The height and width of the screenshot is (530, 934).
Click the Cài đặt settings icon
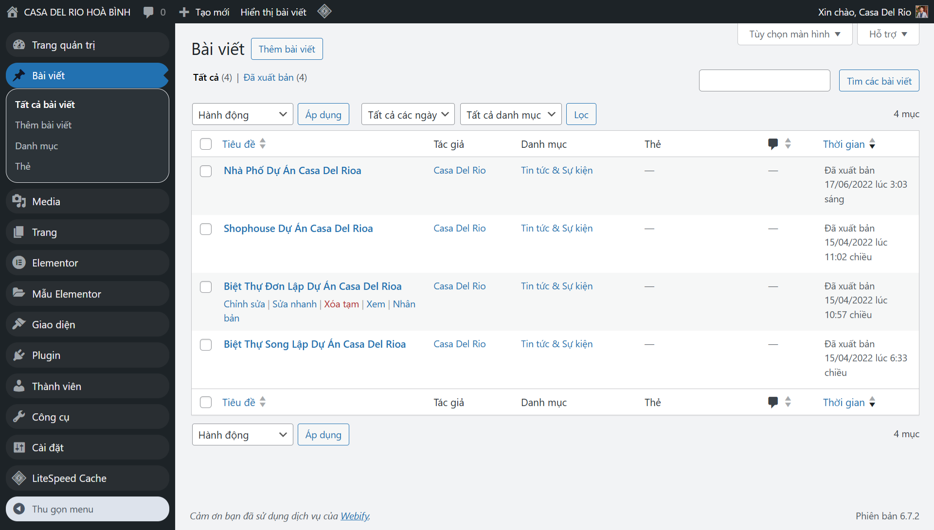19,447
